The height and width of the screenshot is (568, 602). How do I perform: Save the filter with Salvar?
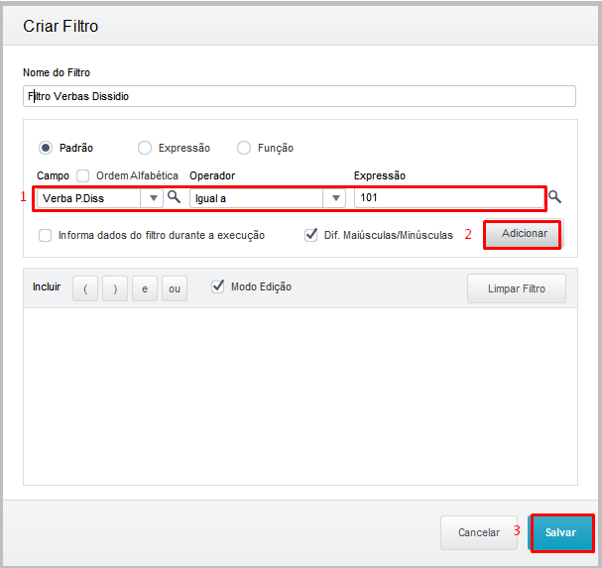pyautogui.click(x=561, y=532)
